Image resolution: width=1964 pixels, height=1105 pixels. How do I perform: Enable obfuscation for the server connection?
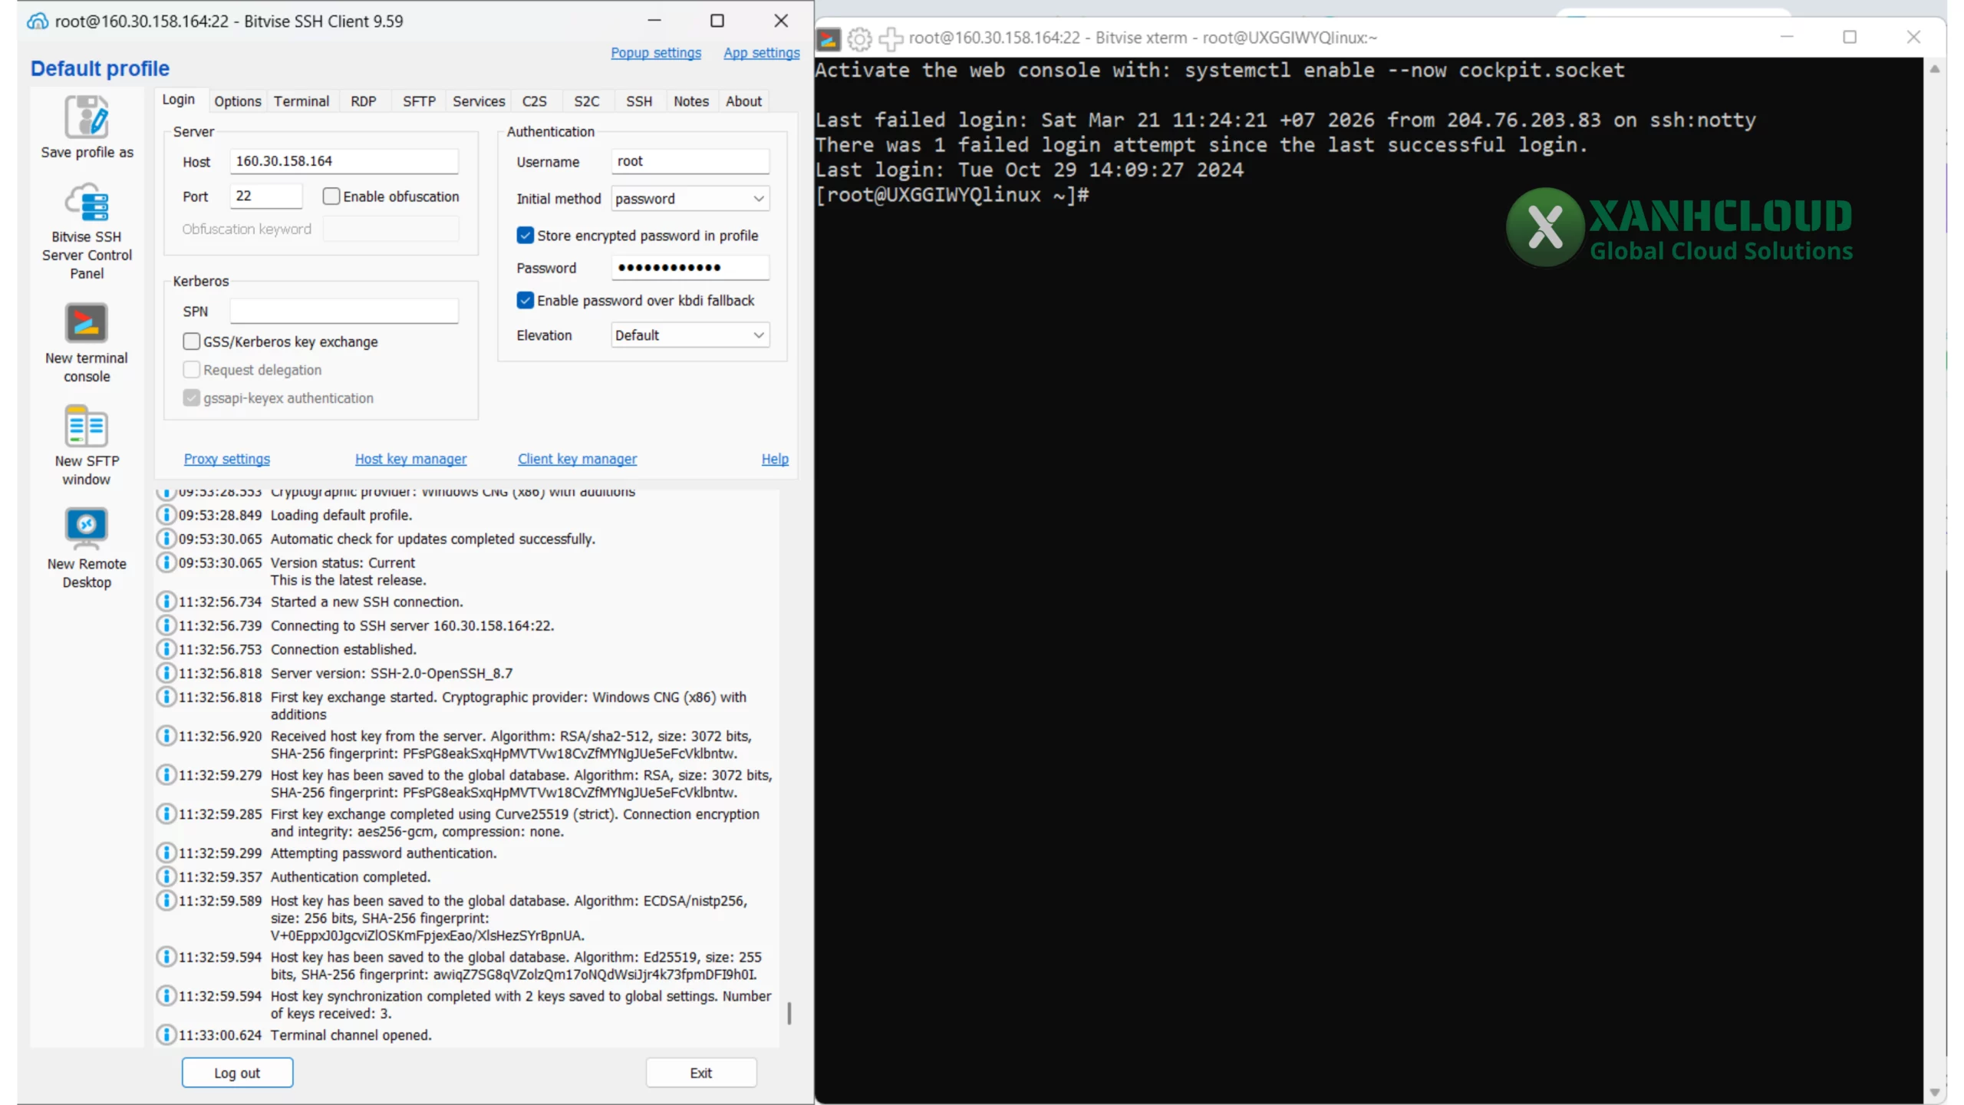pos(331,196)
